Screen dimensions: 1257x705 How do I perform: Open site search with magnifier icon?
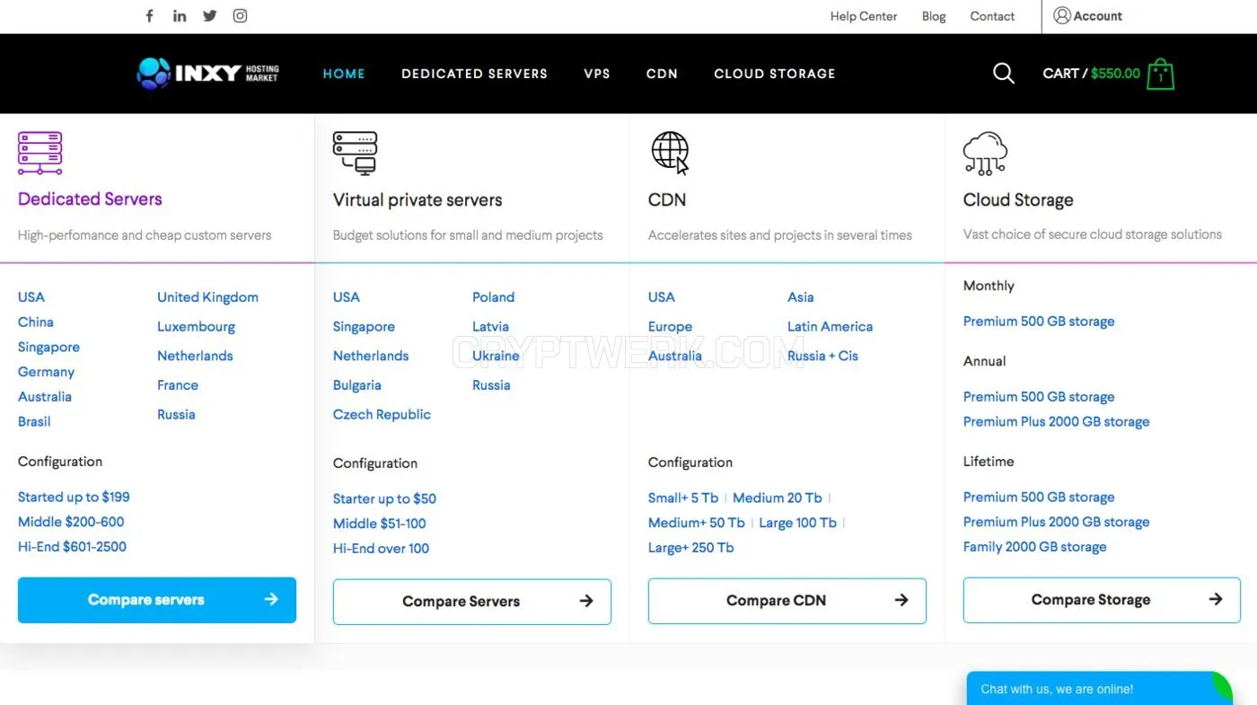1004,74
